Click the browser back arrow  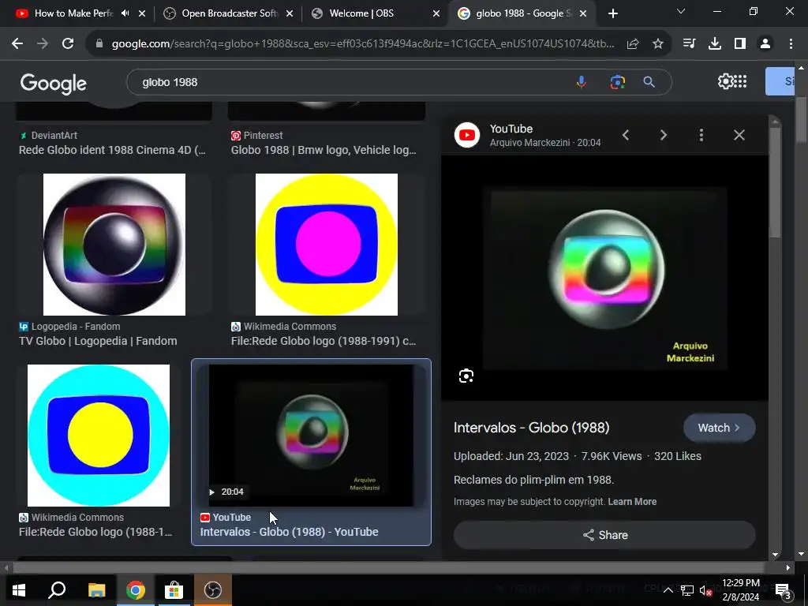pyautogui.click(x=17, y=44)
